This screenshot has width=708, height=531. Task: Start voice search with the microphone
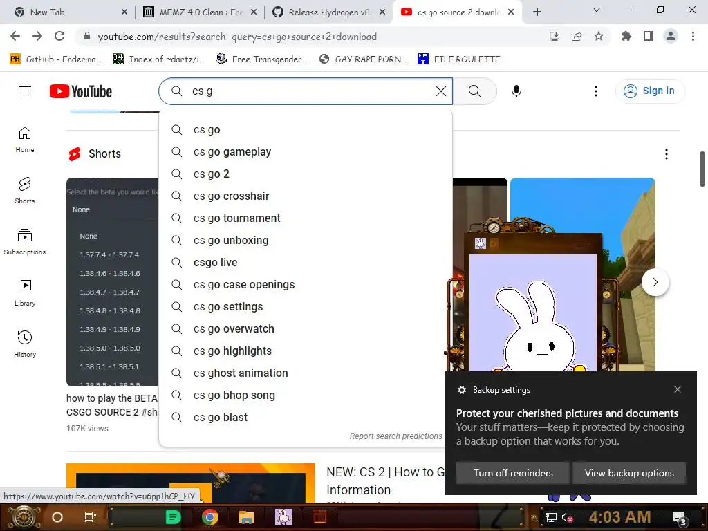(516, 91)
